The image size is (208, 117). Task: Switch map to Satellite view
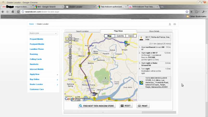point(120,36)
